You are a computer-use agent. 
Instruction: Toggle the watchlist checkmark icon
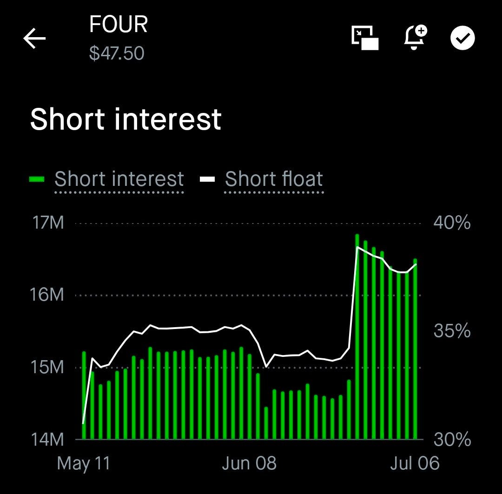pos(462,38)
